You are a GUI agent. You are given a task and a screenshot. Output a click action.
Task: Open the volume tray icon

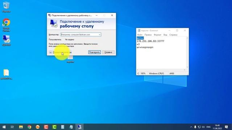click(x=203, y=127)
